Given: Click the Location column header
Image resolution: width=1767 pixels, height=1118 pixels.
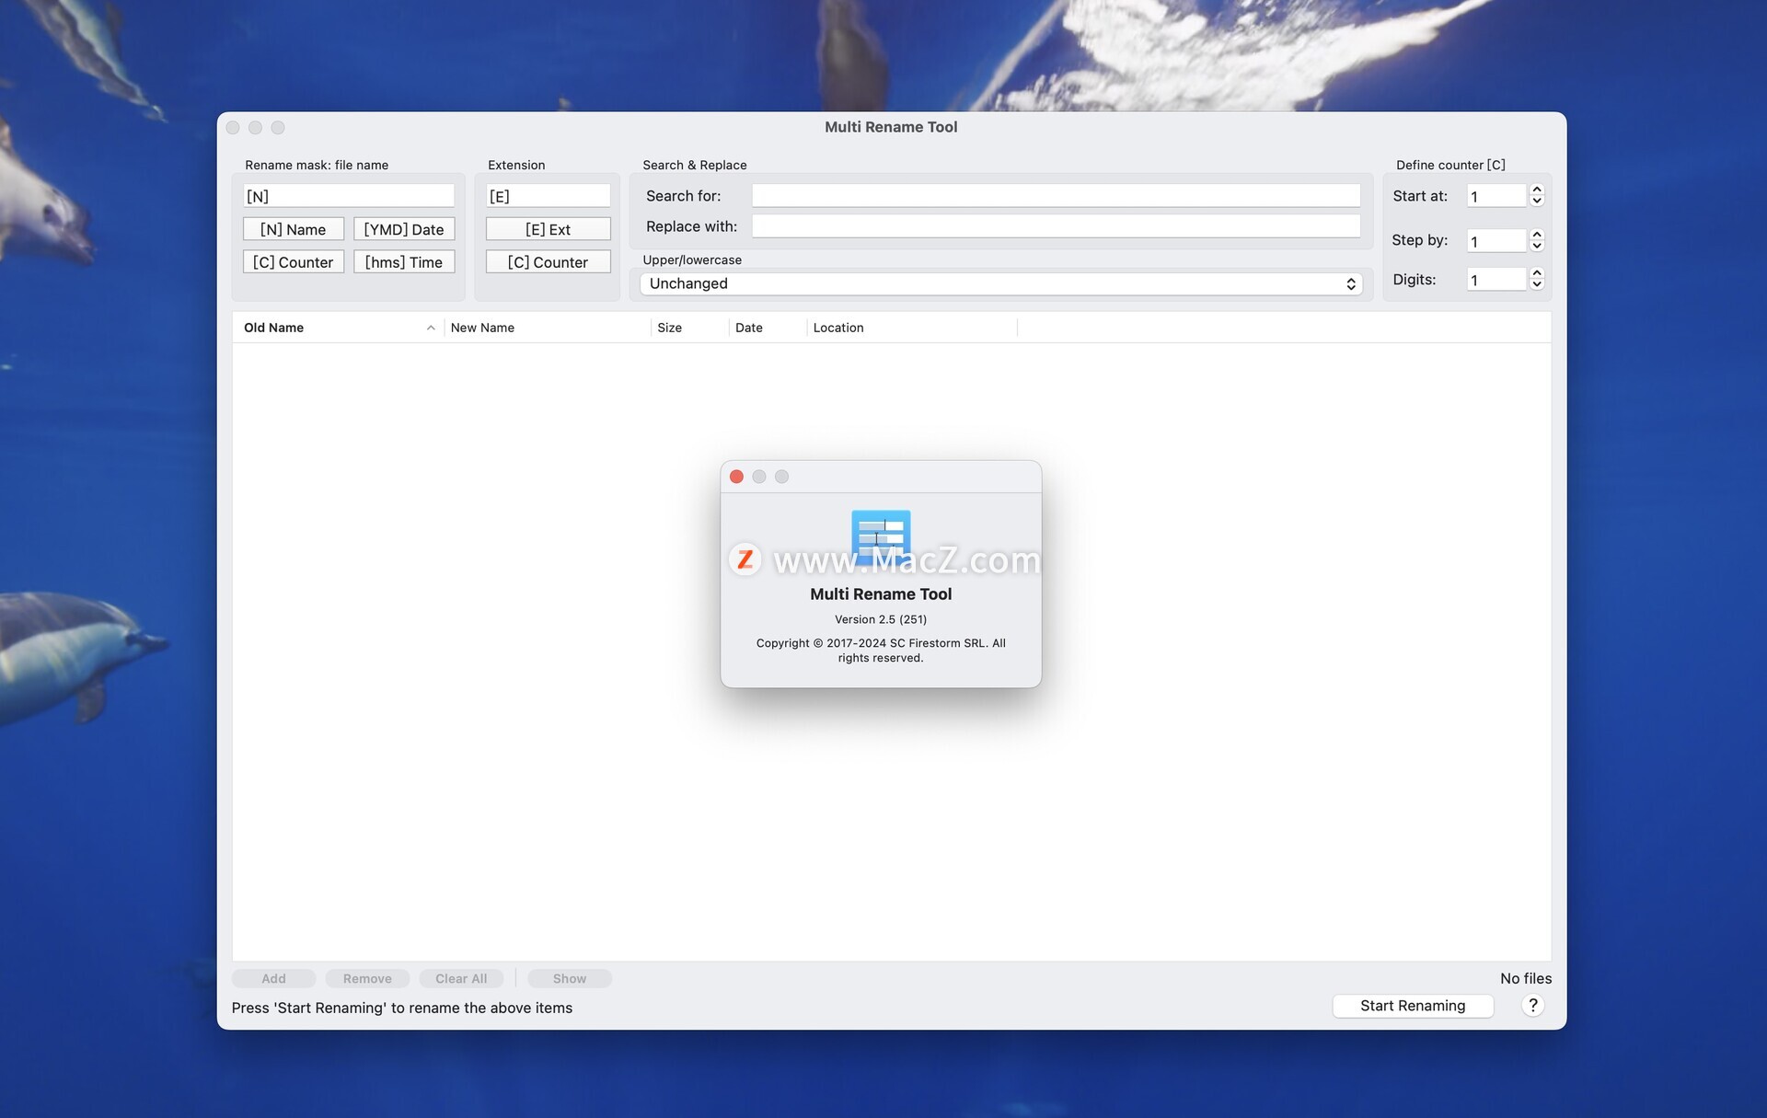Looking at the screenshot, I should (x=912, y=328).
